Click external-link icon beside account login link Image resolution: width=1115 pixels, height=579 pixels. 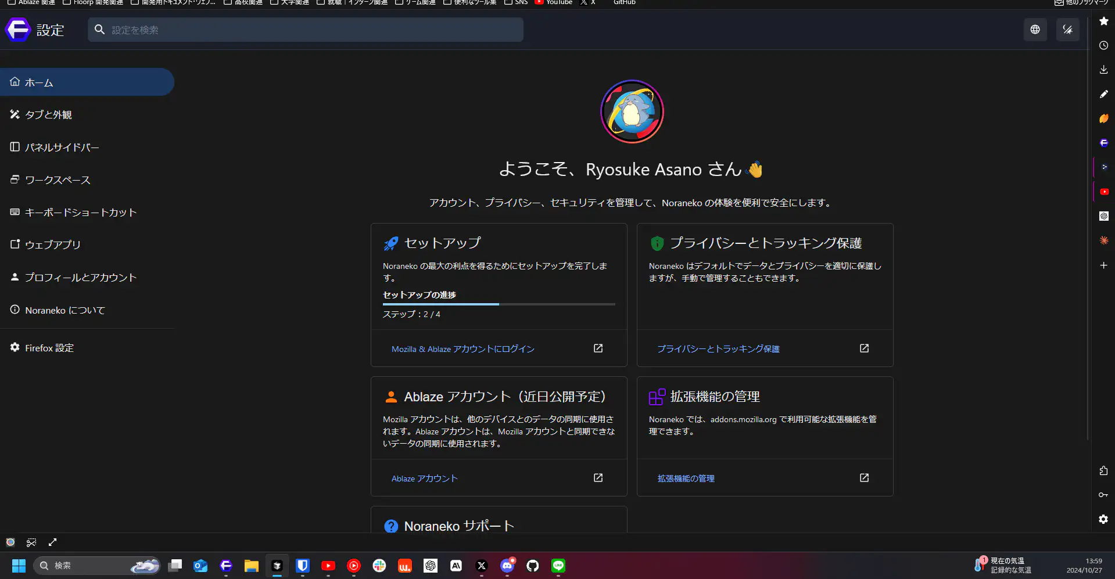(x=598, y=348)
